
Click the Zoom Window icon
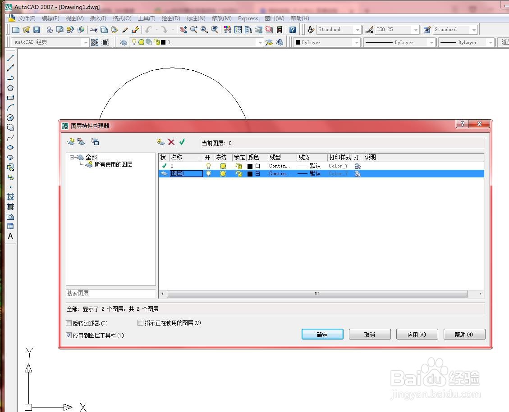[x=204, y=30]
